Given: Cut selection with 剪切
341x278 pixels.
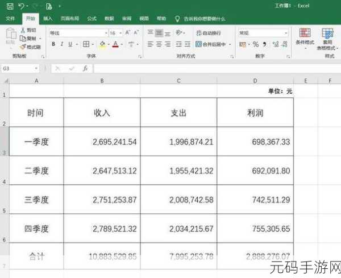Looking at the screenshot, I should (x=28, y=30).
